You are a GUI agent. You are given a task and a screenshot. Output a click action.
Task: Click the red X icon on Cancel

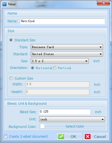(x=88, y=137)
